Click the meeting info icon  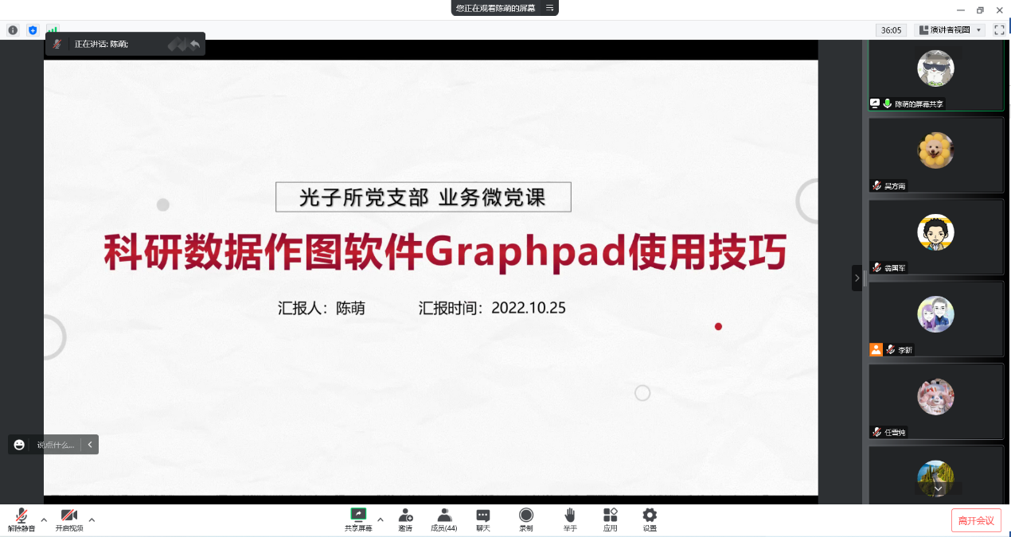point(13,30)
